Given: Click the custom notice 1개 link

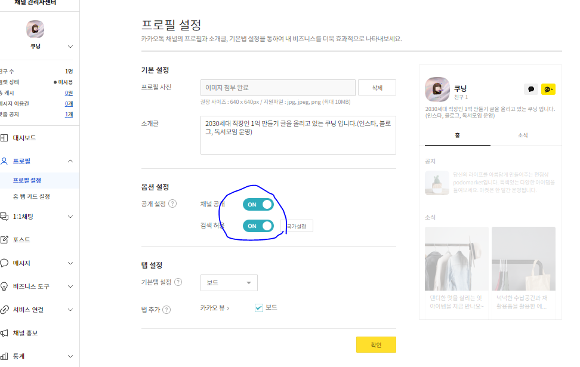Looking at the screenshot, I should click(69, 115).
